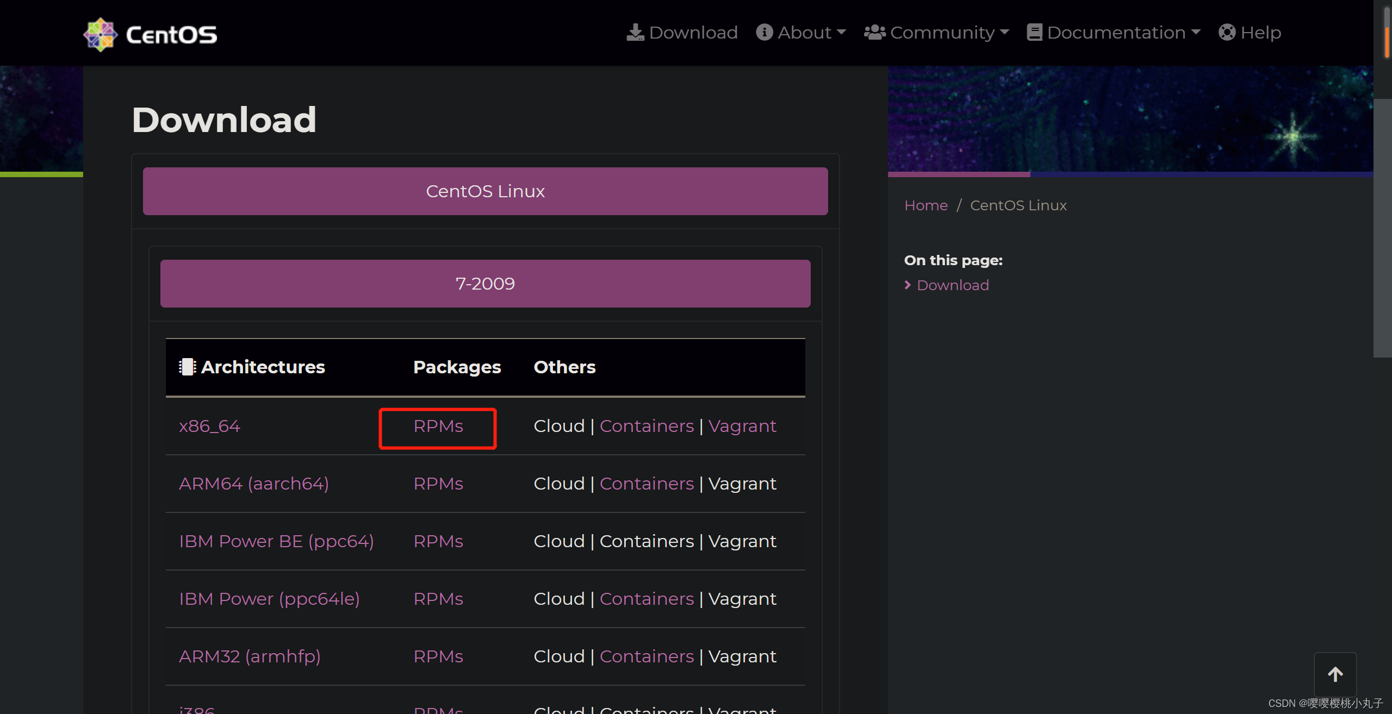Go to Home via breadcrumb
1392x714 pixels.
tap(925, 205)
